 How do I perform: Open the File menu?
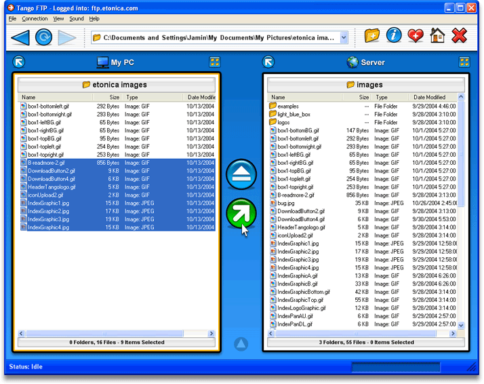12,18
